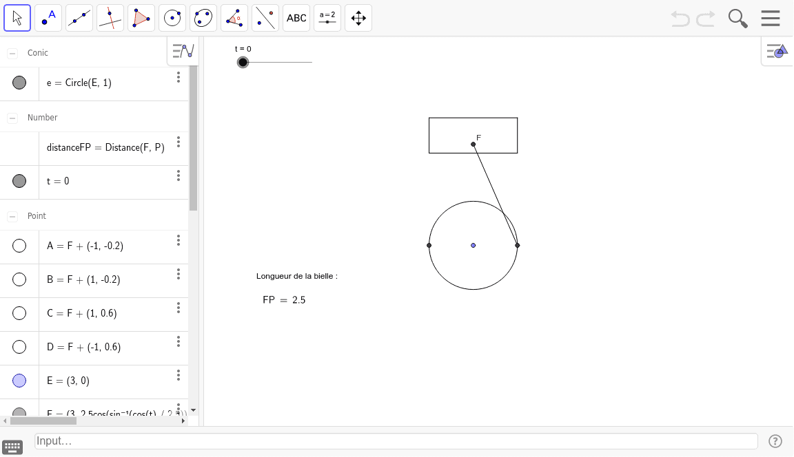Screen dimensions: 794x457
Task: Click the scroll-down arrow of algebra panel
Action: (x=194, y=410)
